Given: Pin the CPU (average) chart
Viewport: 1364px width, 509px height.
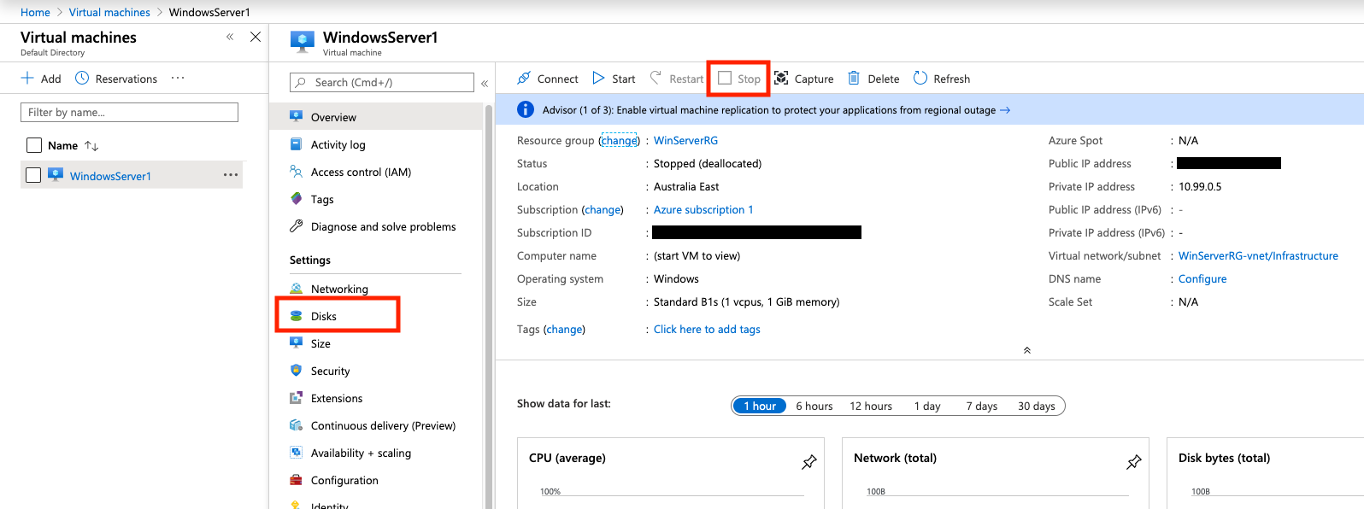Looking at the screenshot, I should pyautogui.click(x=808, y=462).
